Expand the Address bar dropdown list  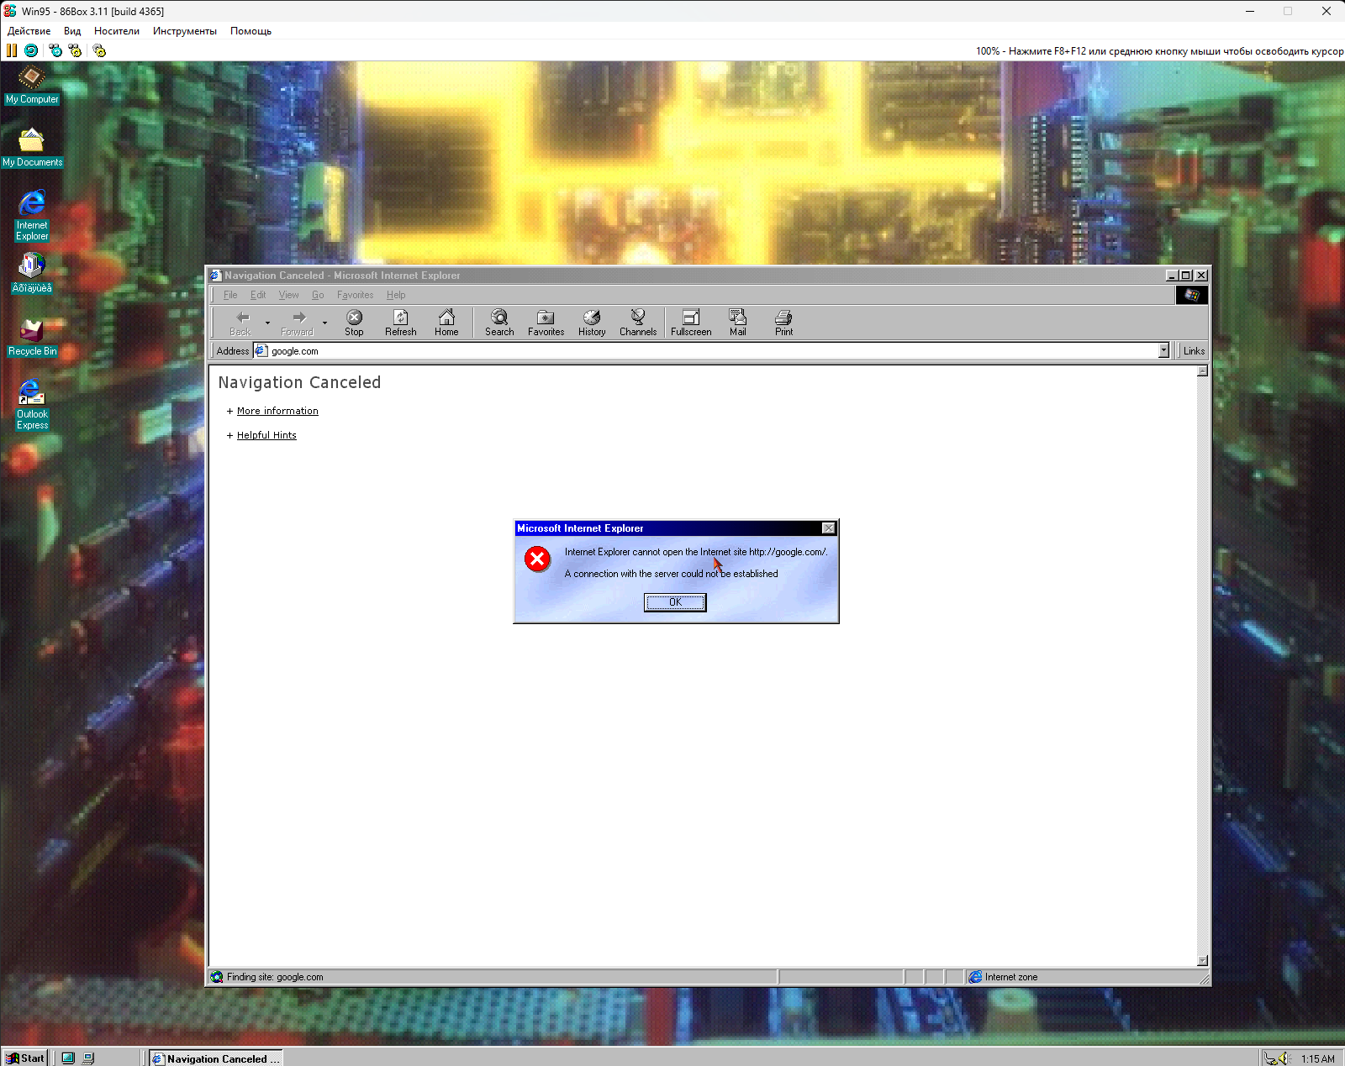click(1163, 350)
